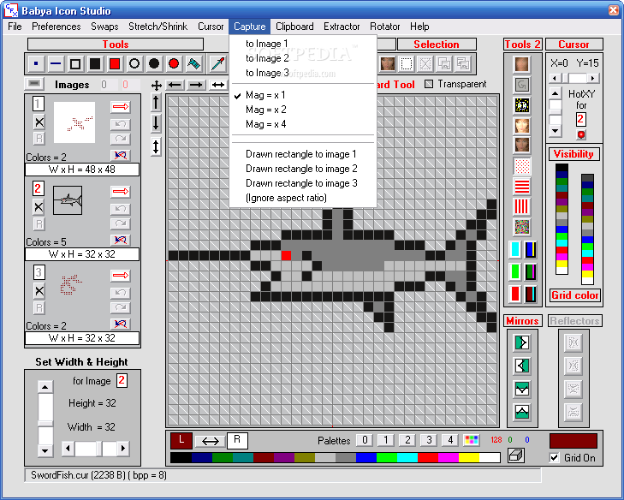Select the filled red circle tool
This screenshot has width=624, height=500.
coord(174,63)
